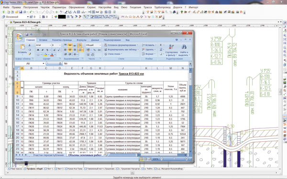
Task: Open the font fill color bucket
Action: (45, 54)
